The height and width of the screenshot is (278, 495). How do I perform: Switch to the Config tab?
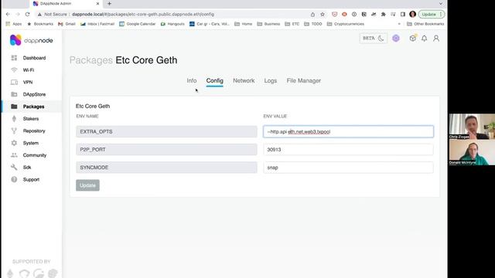pyautogui.click(x=215, y=80)
